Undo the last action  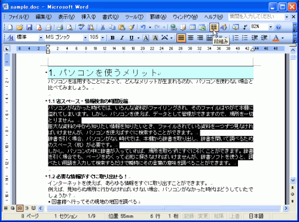(x=143, y=27)
